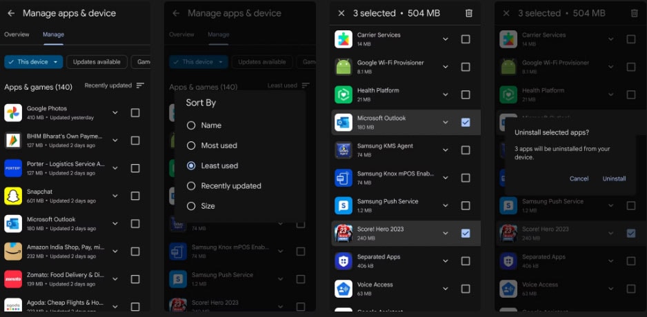Pick Recently updated in Sort By dialog

[191, 186]
